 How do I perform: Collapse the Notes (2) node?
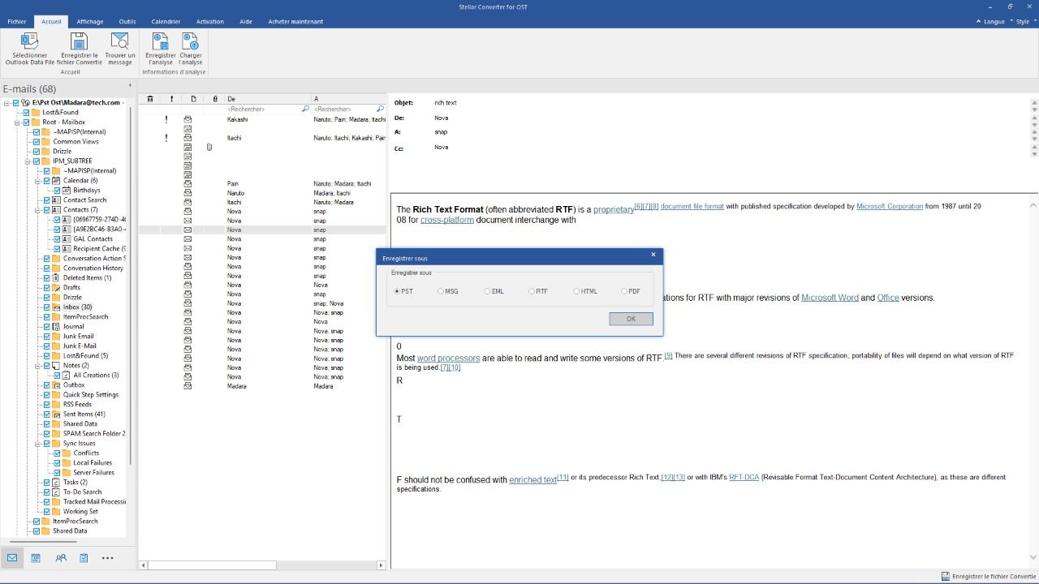coord(37,366)
